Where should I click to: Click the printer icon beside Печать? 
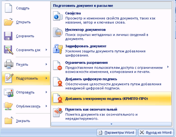point(9,64)
